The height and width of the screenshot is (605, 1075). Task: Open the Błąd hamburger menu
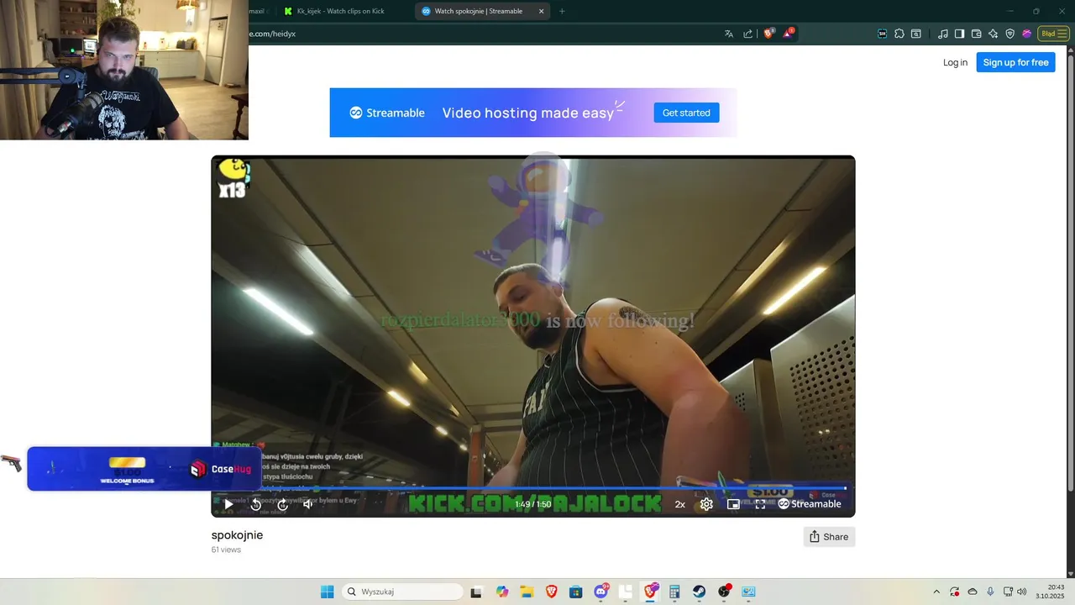(1053, 34)
